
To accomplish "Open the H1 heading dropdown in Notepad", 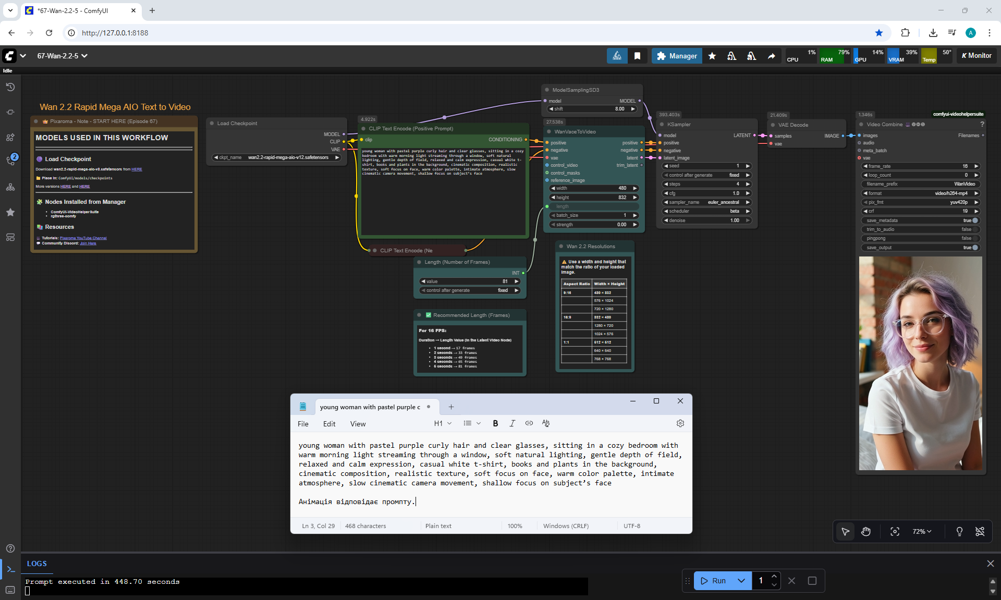I will click(443, 423).
